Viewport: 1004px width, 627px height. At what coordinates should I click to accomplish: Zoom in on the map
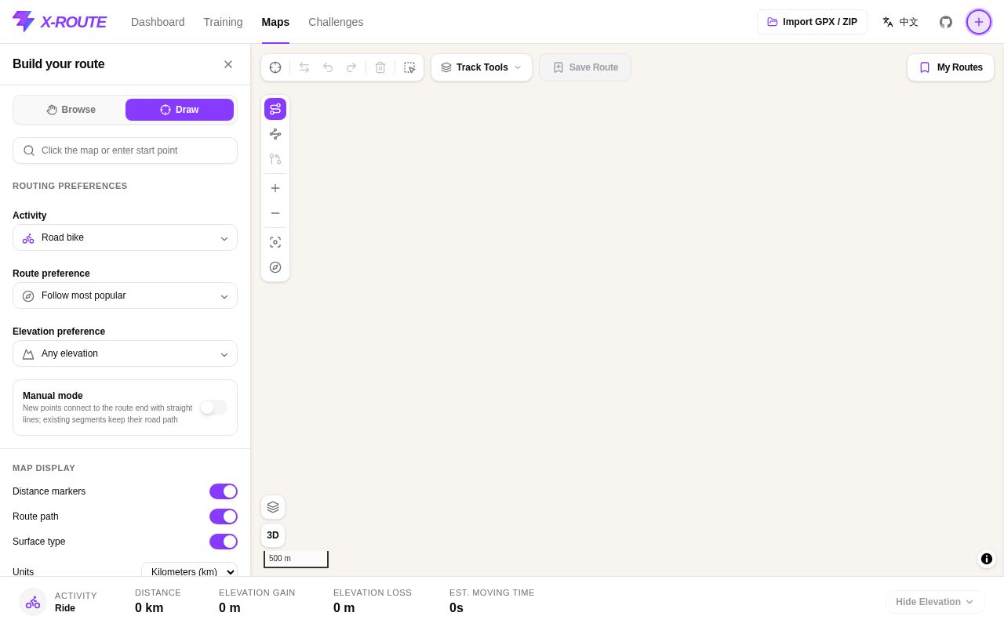coord(275,188)
